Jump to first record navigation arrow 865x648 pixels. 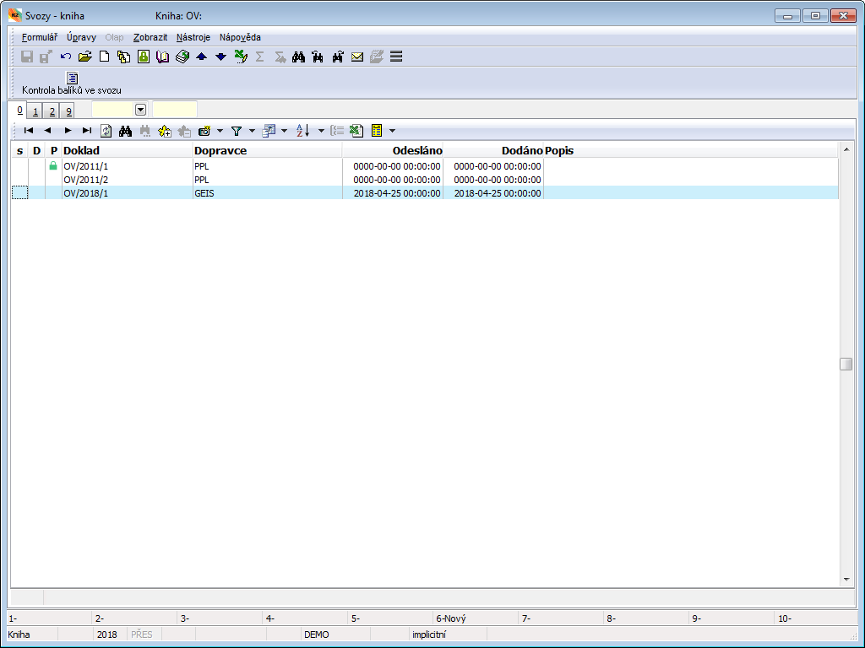pyautogui.click(x=29, y=131)
